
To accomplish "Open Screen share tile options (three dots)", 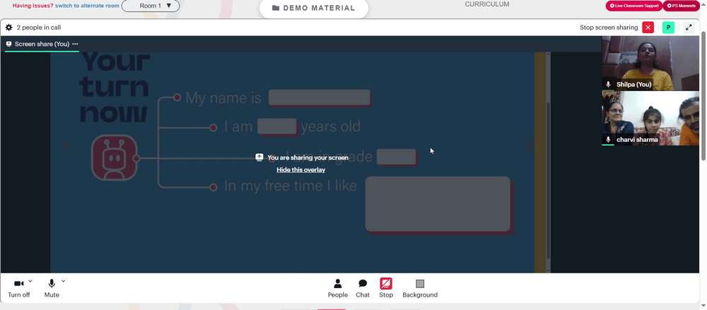I will point(75,44).
